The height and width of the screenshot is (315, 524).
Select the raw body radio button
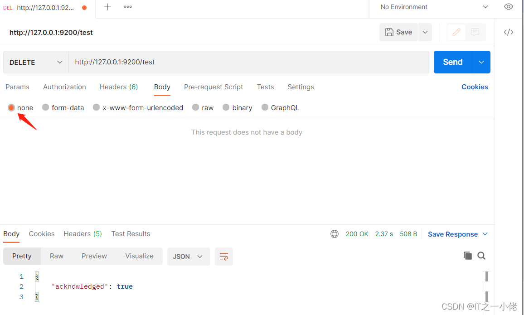coord(195,107)
